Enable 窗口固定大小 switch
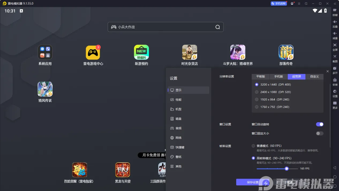Screen dimensions: 339x191 320,133
